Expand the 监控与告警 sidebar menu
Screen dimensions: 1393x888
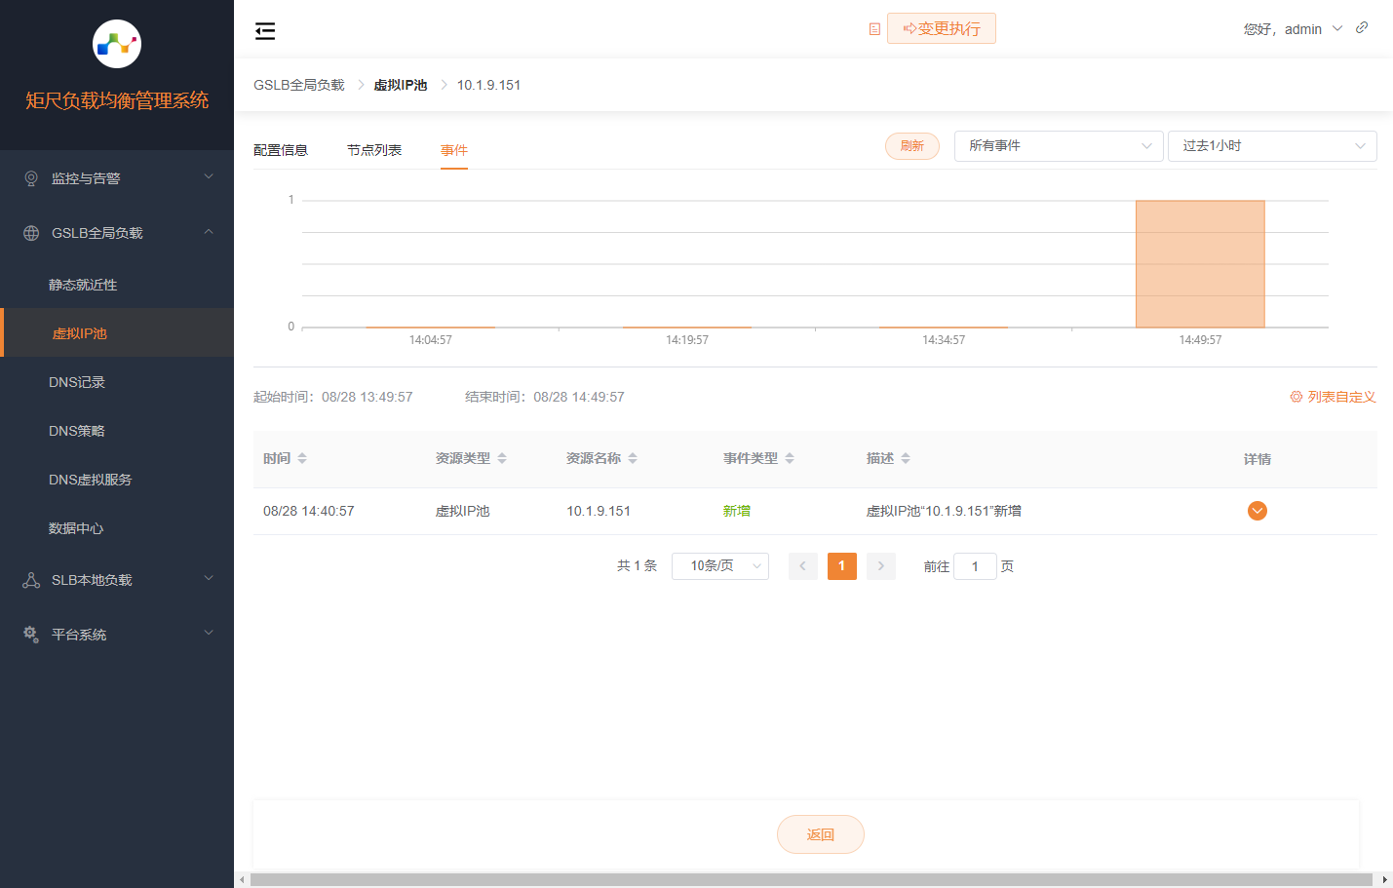coord(117,178)
